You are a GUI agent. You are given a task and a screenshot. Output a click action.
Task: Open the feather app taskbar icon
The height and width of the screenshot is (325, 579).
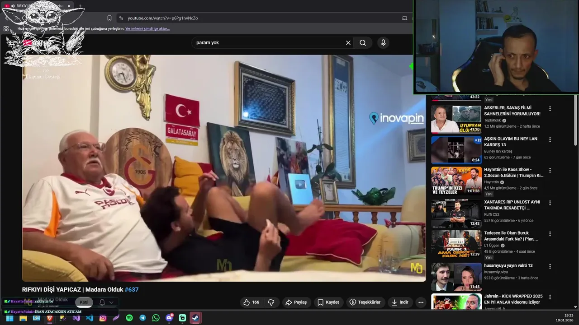(116, 318)
